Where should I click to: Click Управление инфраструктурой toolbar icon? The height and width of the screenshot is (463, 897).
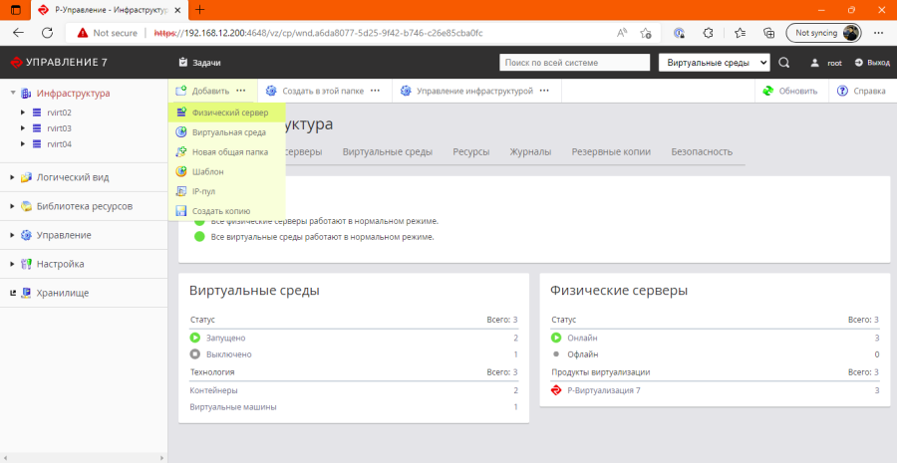(407, 91)
